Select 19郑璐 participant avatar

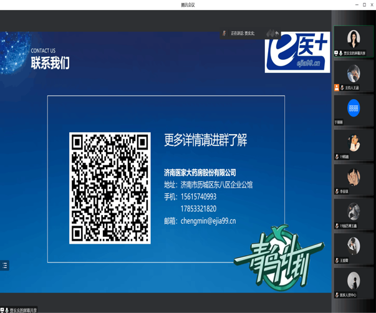pyautogui.click(x=354, y=143)
